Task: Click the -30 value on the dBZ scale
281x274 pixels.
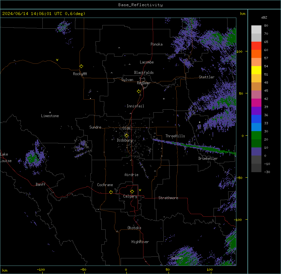Action: point(267,172)
